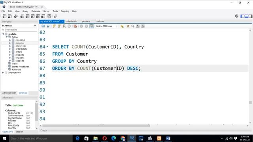Screen dimensions: 253x142
Task: Toggle invisible characters display
Action: (x=138, y=26)
